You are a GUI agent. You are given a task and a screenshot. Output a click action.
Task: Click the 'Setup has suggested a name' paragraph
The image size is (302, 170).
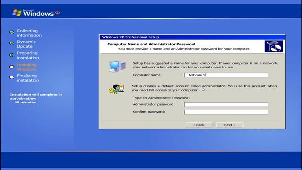click(x=205, y=65)
